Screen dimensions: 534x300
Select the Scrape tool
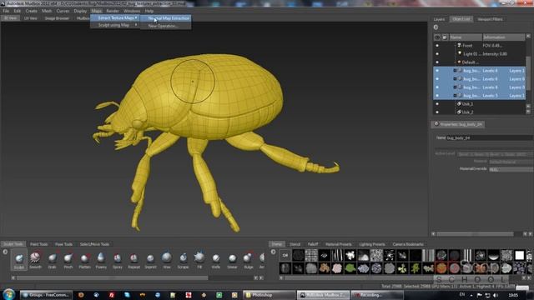click(184, 260)
